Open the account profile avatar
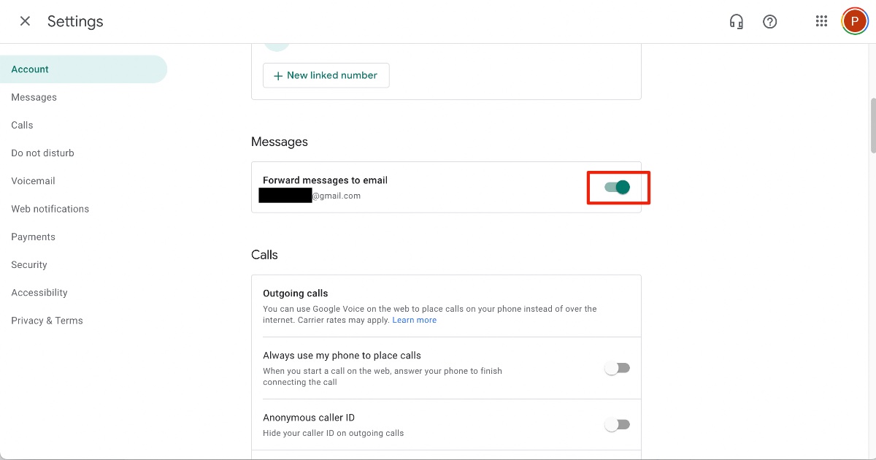 (x=854, y=21)
